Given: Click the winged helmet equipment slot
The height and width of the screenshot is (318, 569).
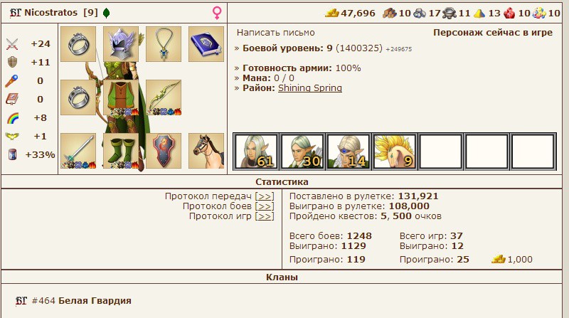Looking at the screenshot, I should pyautogui.click(x=121, y=44).
